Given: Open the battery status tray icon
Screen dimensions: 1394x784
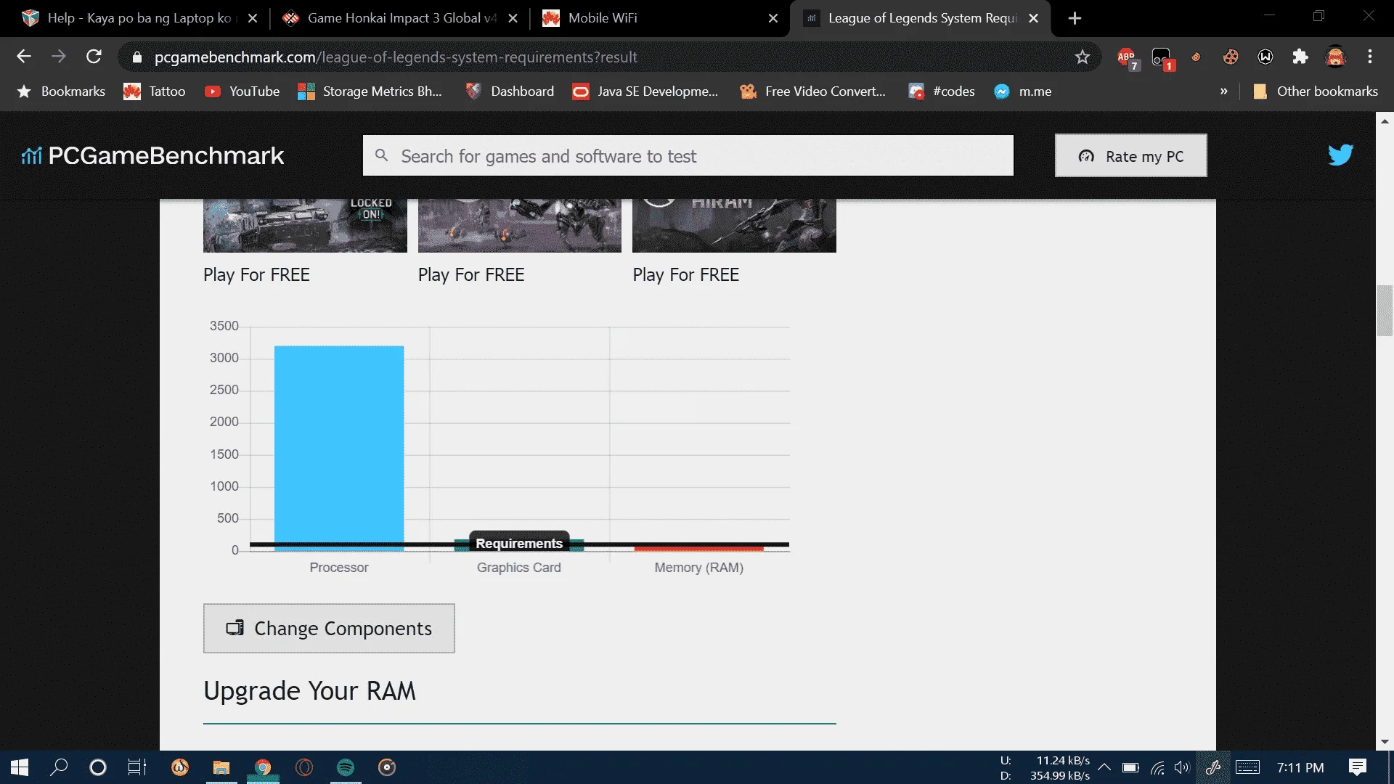Looking at the screenshot, I should pyautogui.click(x=1130, y=767).
